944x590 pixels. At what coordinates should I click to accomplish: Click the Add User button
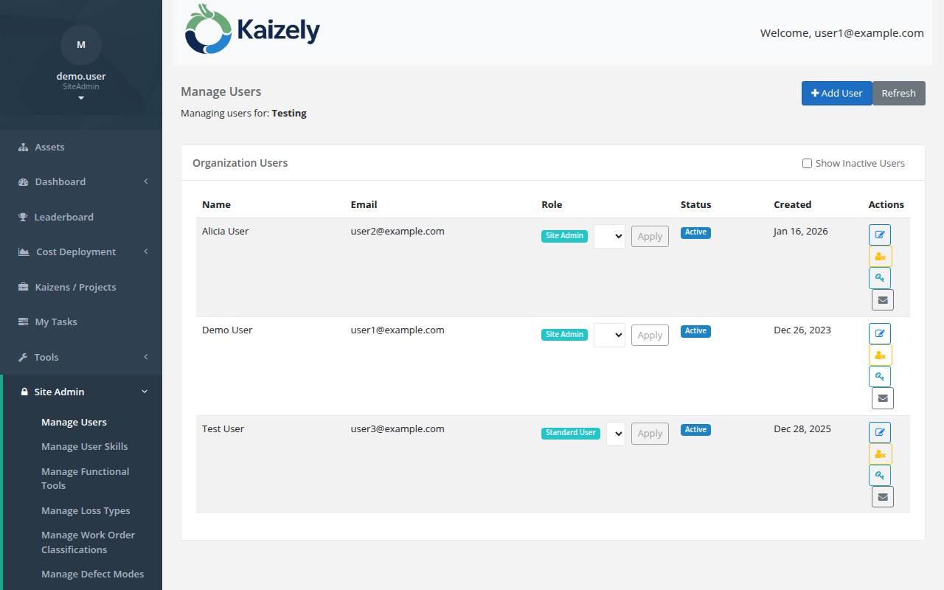point(836,93)
